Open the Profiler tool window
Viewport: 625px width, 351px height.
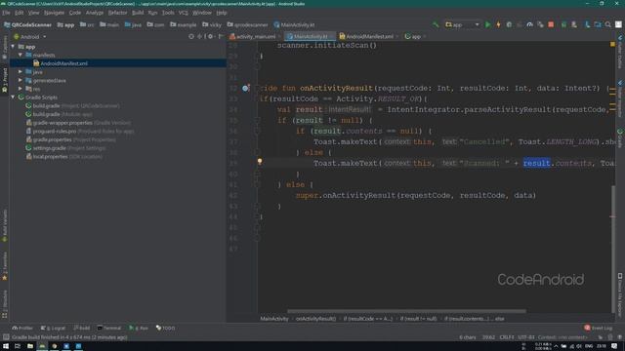click(x=22, y=328)
